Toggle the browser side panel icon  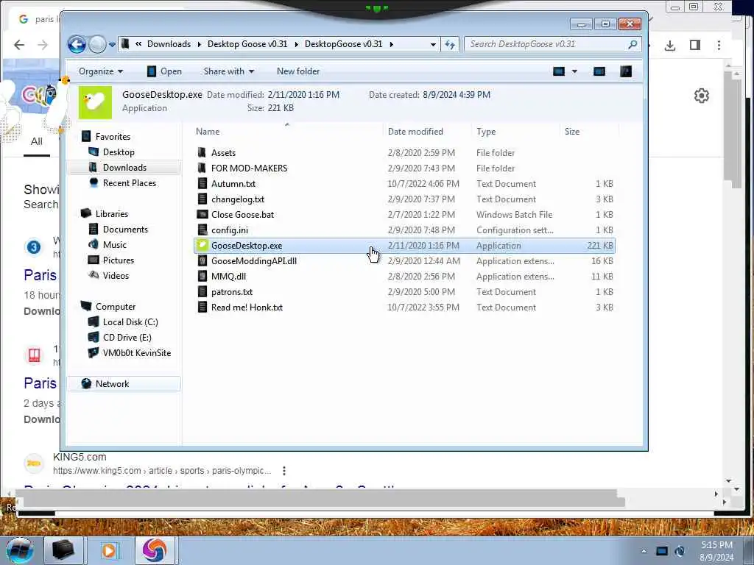[695, 45]
